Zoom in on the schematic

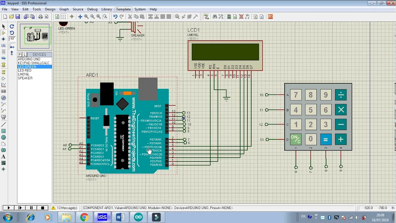click(86, 17)
